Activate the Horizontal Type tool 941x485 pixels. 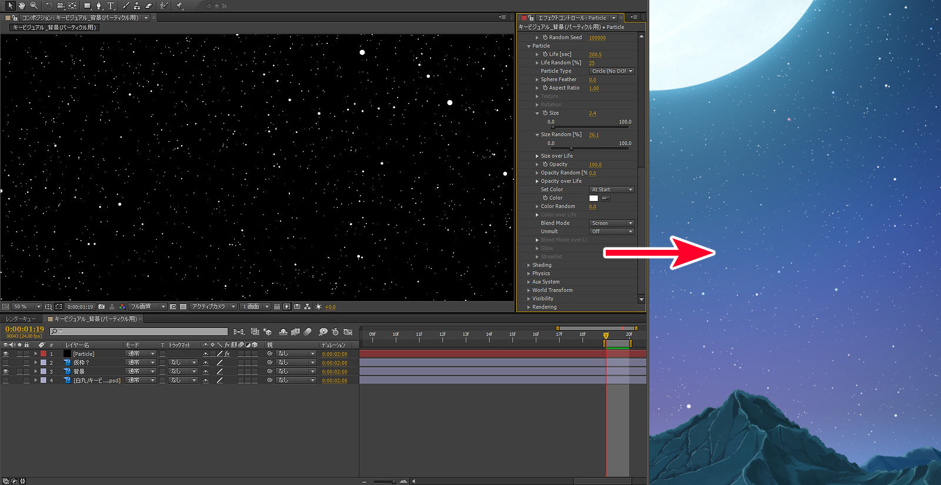111,6
